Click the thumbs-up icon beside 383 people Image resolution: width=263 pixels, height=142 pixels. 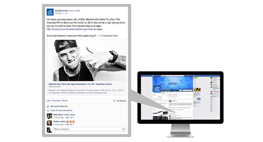click(x=48, y=106)
